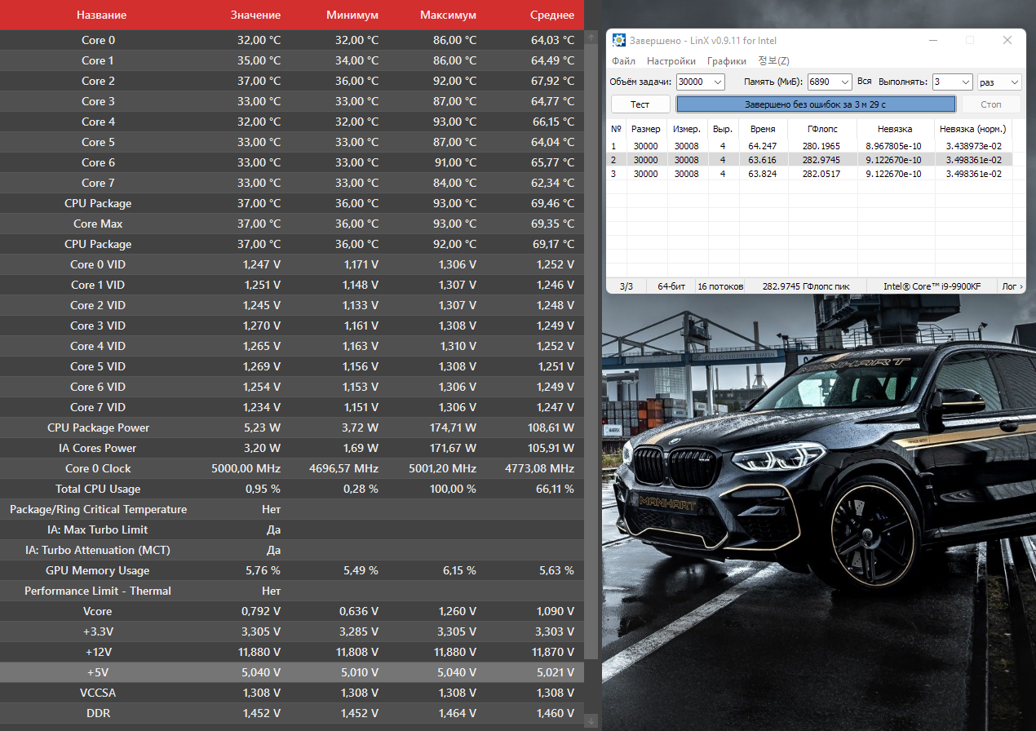Select the IA Cores Power row
The image size is (1036, 731).
coord(292,448)
